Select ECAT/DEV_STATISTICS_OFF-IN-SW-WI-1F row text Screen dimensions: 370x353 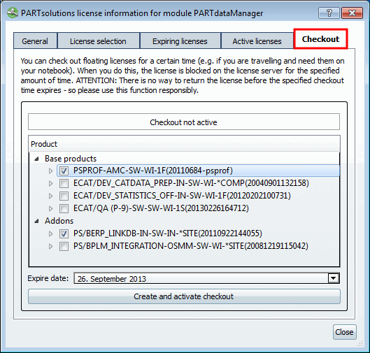pos(182,196)
